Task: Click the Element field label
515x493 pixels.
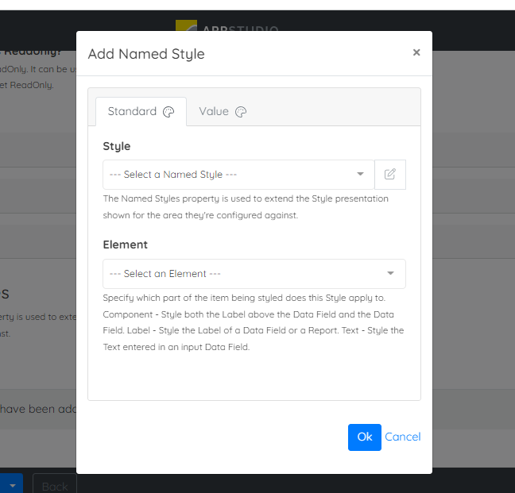Action: tap(126, 245)
